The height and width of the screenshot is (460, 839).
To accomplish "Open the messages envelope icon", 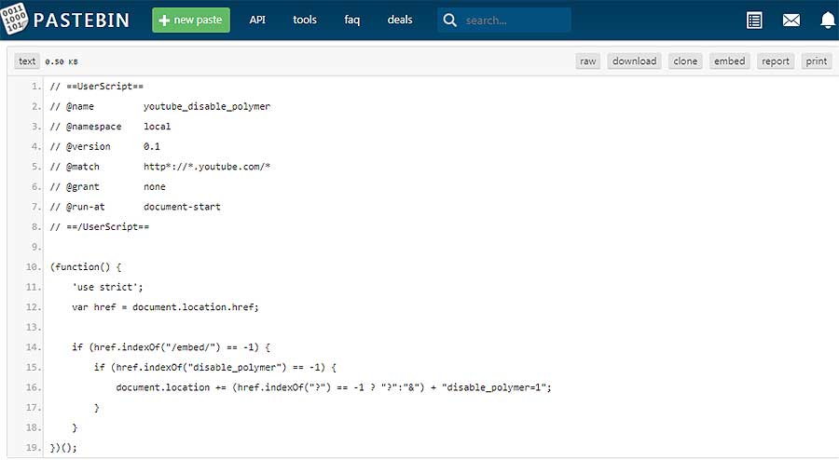I will [791, 20].
